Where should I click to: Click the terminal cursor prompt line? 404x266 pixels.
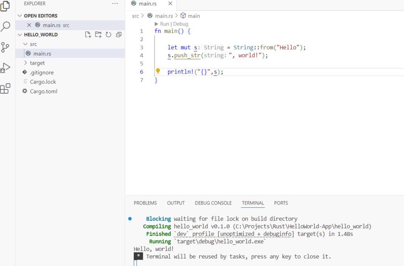[136, 263]
